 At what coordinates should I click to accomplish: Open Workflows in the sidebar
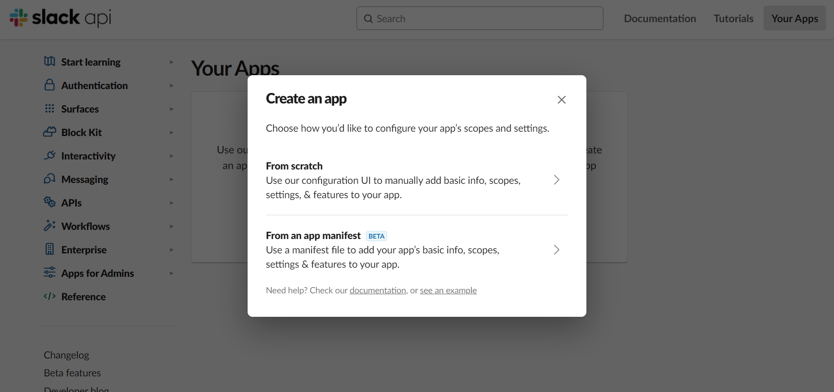coord(86,226)
